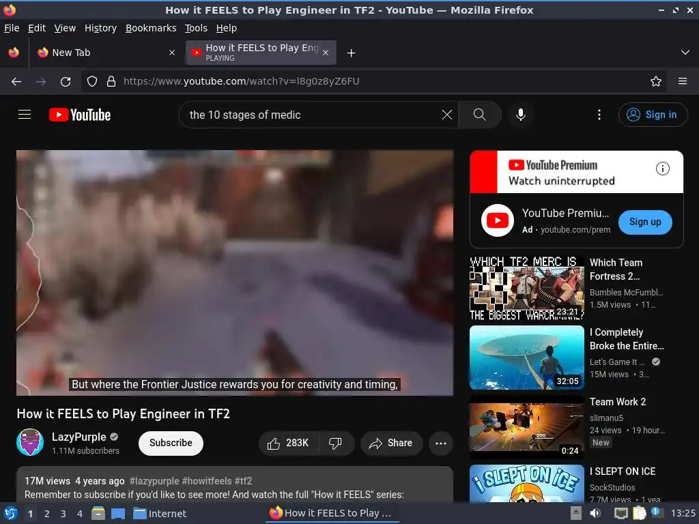
Task: Open LazyPurple channel avatar
Action: point(30,442)
